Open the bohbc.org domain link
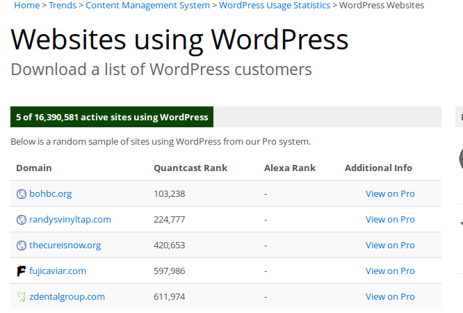This screenshot has height=313, width=463. [x=51, y=194]
